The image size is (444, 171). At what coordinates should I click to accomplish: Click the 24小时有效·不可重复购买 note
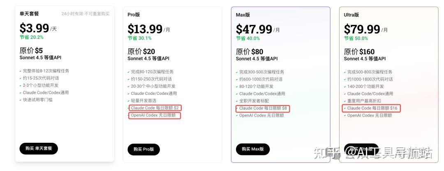tap(86, 13)
